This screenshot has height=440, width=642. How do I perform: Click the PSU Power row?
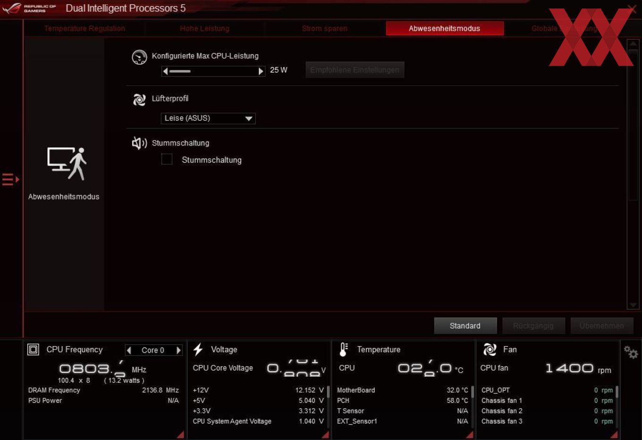(x=103, y=401)
